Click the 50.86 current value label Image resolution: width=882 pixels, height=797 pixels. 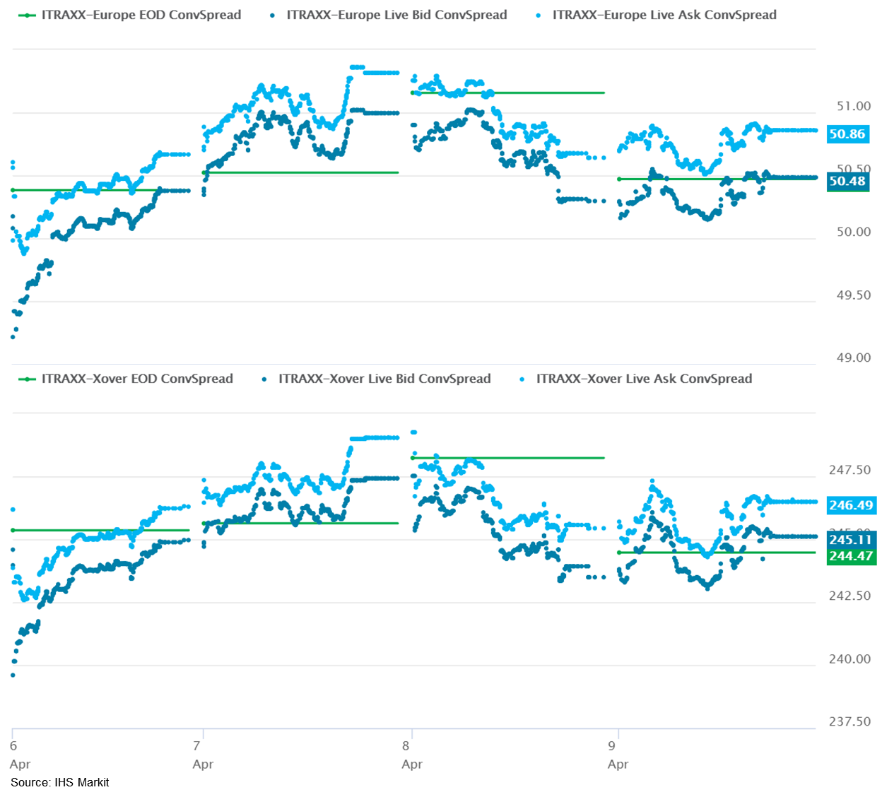coord(847,134)
